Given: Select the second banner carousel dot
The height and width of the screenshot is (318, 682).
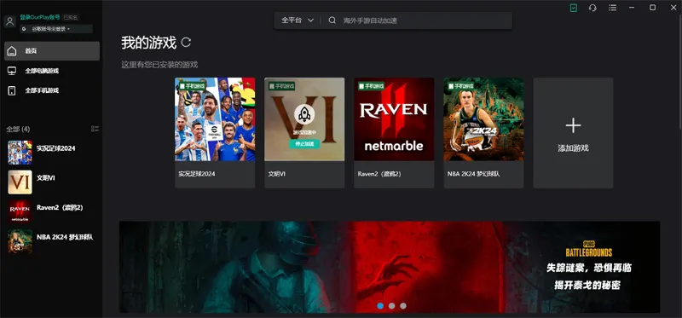Looking at the screenshot, I should (x=392, y=306).
